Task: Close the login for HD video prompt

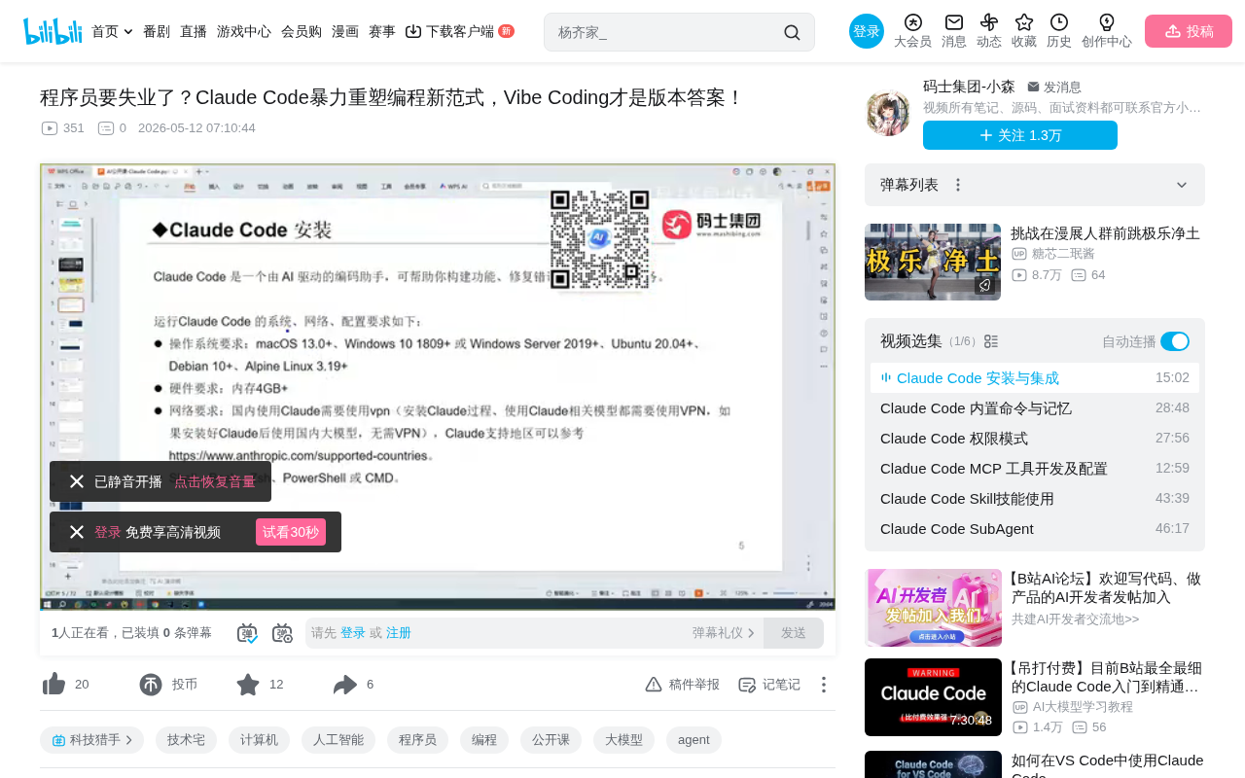Action: click(x=77, y=532)
